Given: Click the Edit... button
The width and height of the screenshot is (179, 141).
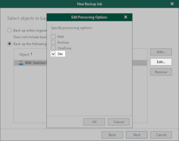Looking at the screenshot, I should pos(161,62).
